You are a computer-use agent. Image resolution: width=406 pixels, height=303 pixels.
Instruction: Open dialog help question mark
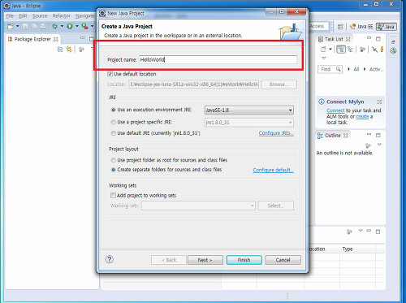pyautogui.click(x=110, y=259)
